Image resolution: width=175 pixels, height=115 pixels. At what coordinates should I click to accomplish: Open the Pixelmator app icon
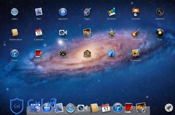point(136,53)
